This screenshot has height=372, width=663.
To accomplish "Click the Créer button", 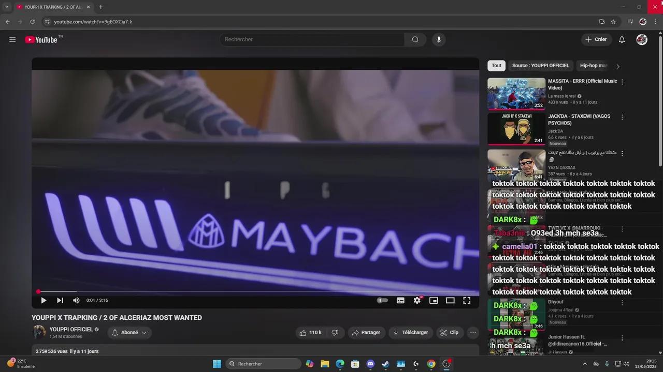I will coord(596,39).
